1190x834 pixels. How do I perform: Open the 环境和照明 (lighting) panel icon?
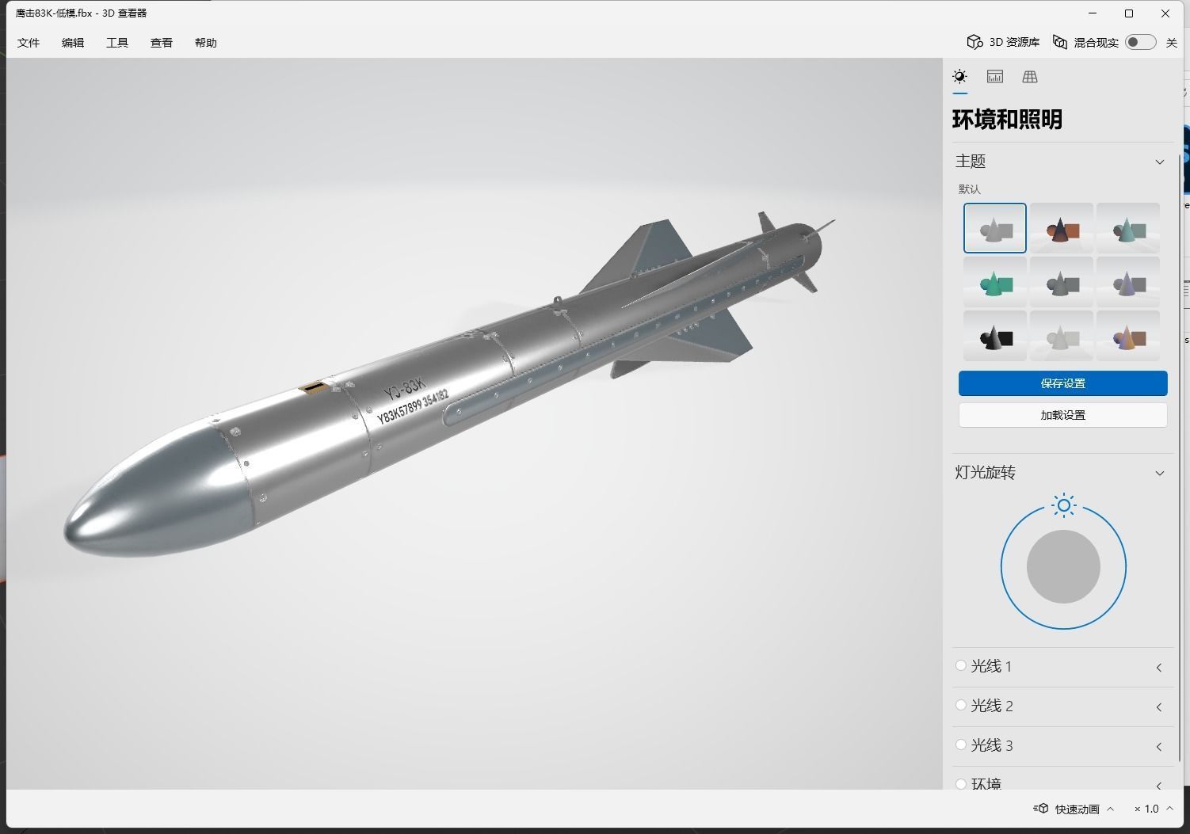[959, 76]
